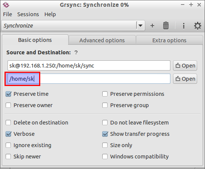Open browser for the source path
The width and height of the screenshot is (205, 169).
185,66
